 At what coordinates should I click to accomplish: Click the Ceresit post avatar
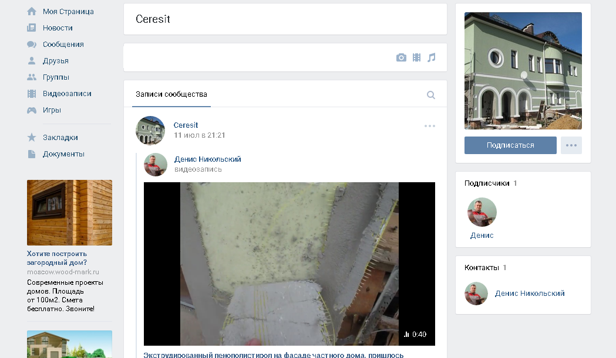coord(150,131)
